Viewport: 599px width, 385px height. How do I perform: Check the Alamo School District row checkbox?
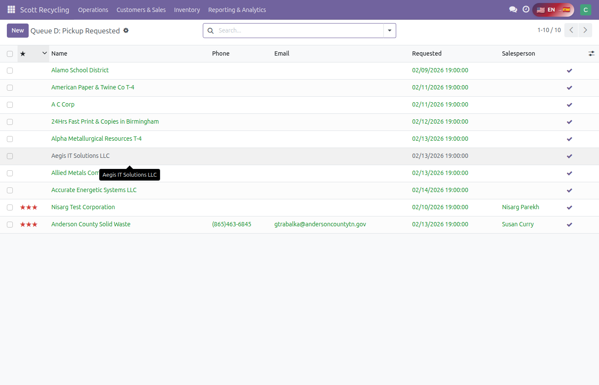[10, 71]
